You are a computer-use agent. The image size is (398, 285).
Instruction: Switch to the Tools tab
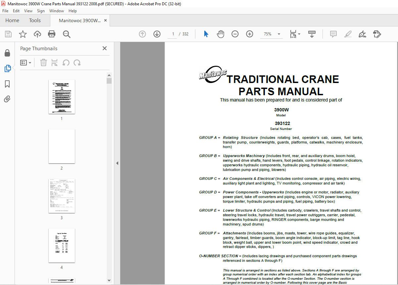tap(35, 20)
